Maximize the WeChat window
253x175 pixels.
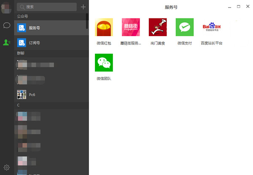point(239,7)
